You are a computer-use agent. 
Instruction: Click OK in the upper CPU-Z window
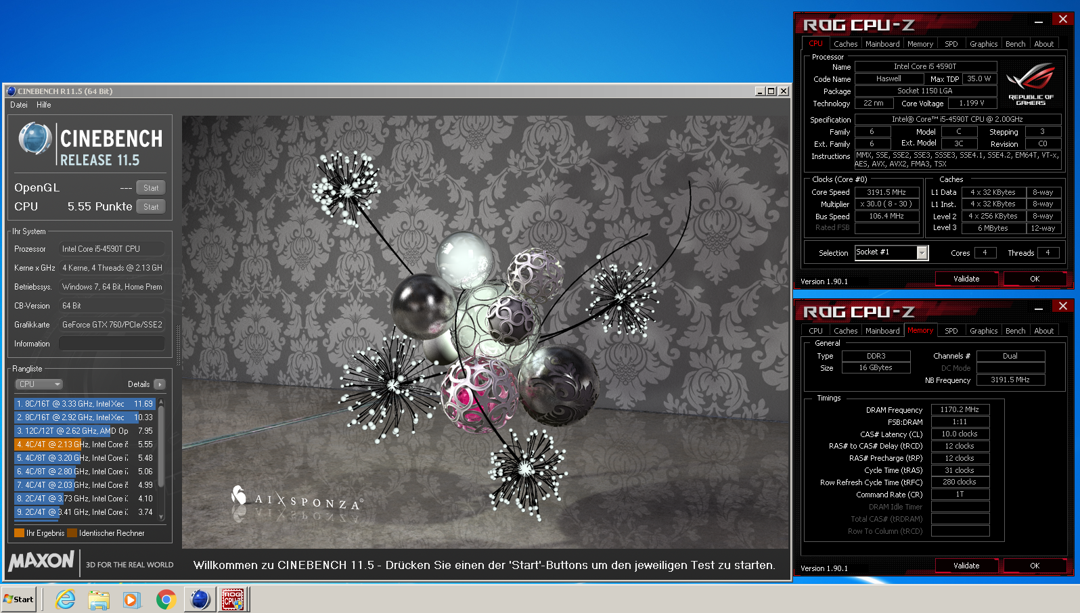pos(1035,279)
